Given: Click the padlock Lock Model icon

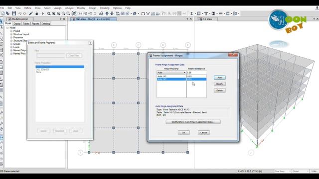Looking at the screenshot, I should click(x=37, y=13).
